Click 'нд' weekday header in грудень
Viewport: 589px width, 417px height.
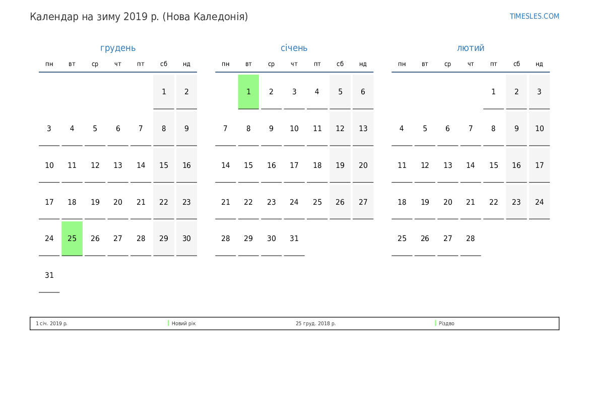[x=187, y=64]
